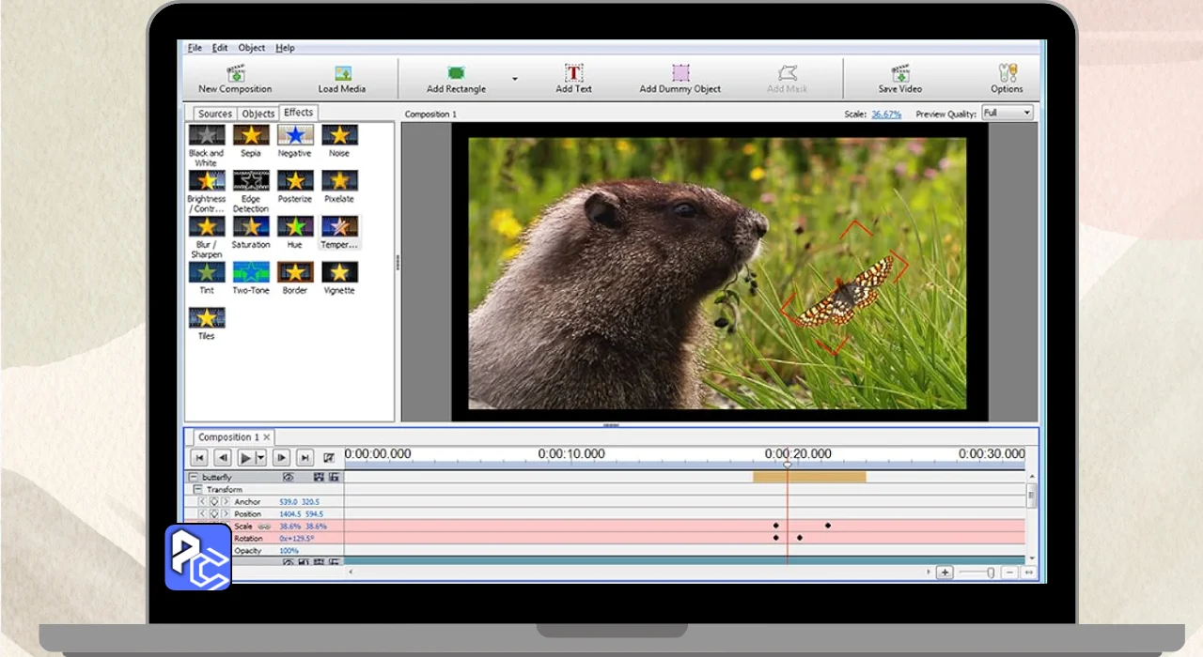Collapse the Transform property group
1203x657 pixels.
[198, 490]
